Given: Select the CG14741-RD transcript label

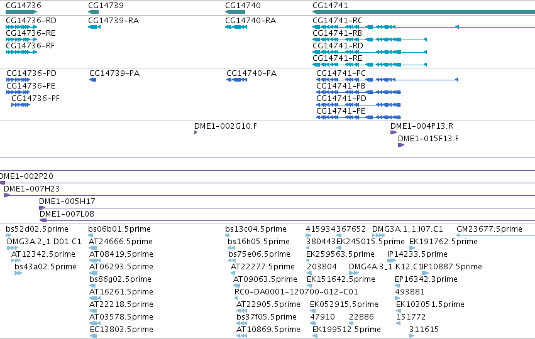Looking at the screenshot, I should pos(338,46).
